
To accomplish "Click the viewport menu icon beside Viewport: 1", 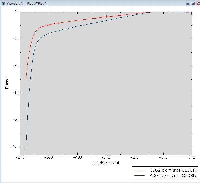I will tap(4, 4).
